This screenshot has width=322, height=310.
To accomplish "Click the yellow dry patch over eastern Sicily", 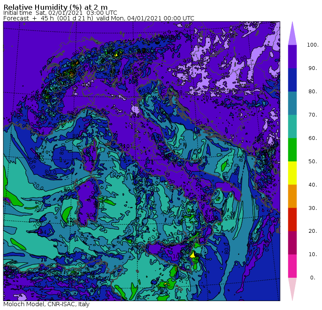I will (193, 255).
